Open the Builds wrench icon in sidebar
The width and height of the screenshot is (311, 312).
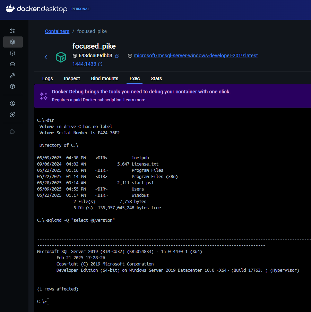(x=12, y=75)
